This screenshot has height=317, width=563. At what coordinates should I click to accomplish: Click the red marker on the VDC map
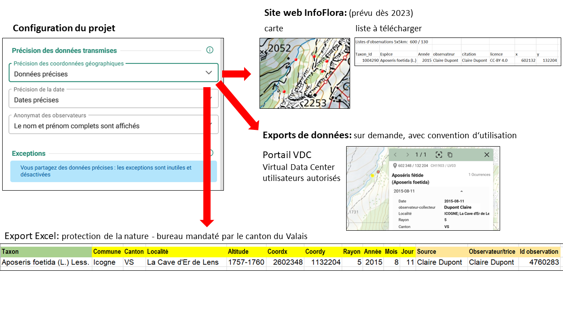[378, 171]
